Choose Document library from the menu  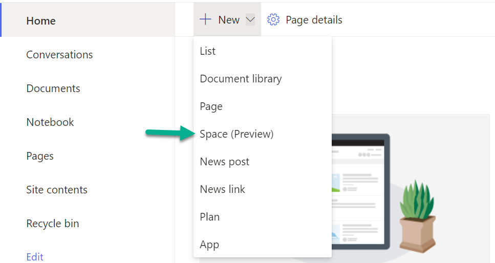tap(241, 79)
